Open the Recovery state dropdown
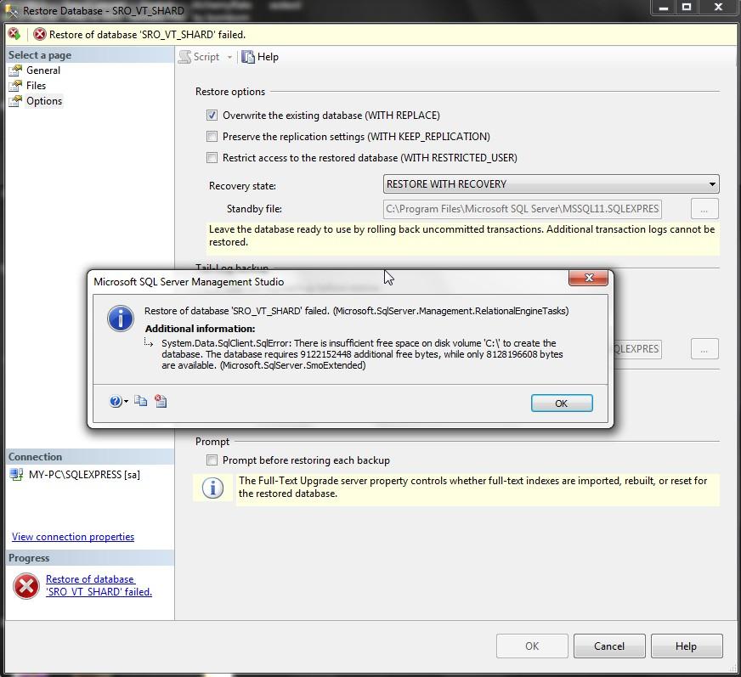 (551, 183)
